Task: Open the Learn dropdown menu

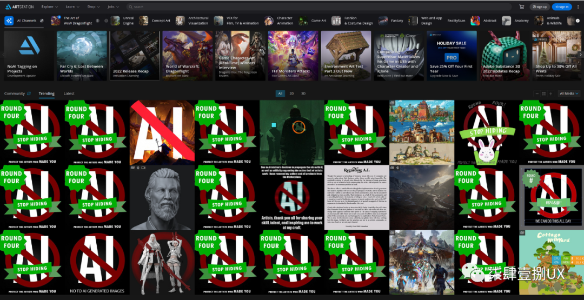Action: pyautogui.click(x=72, y=6)
